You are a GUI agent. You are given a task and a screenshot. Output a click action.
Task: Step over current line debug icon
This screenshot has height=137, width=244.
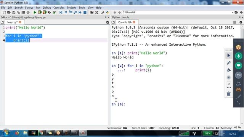[66, 13]
